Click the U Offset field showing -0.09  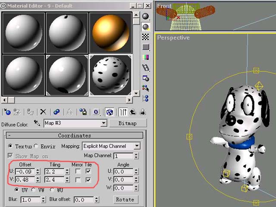25,172
